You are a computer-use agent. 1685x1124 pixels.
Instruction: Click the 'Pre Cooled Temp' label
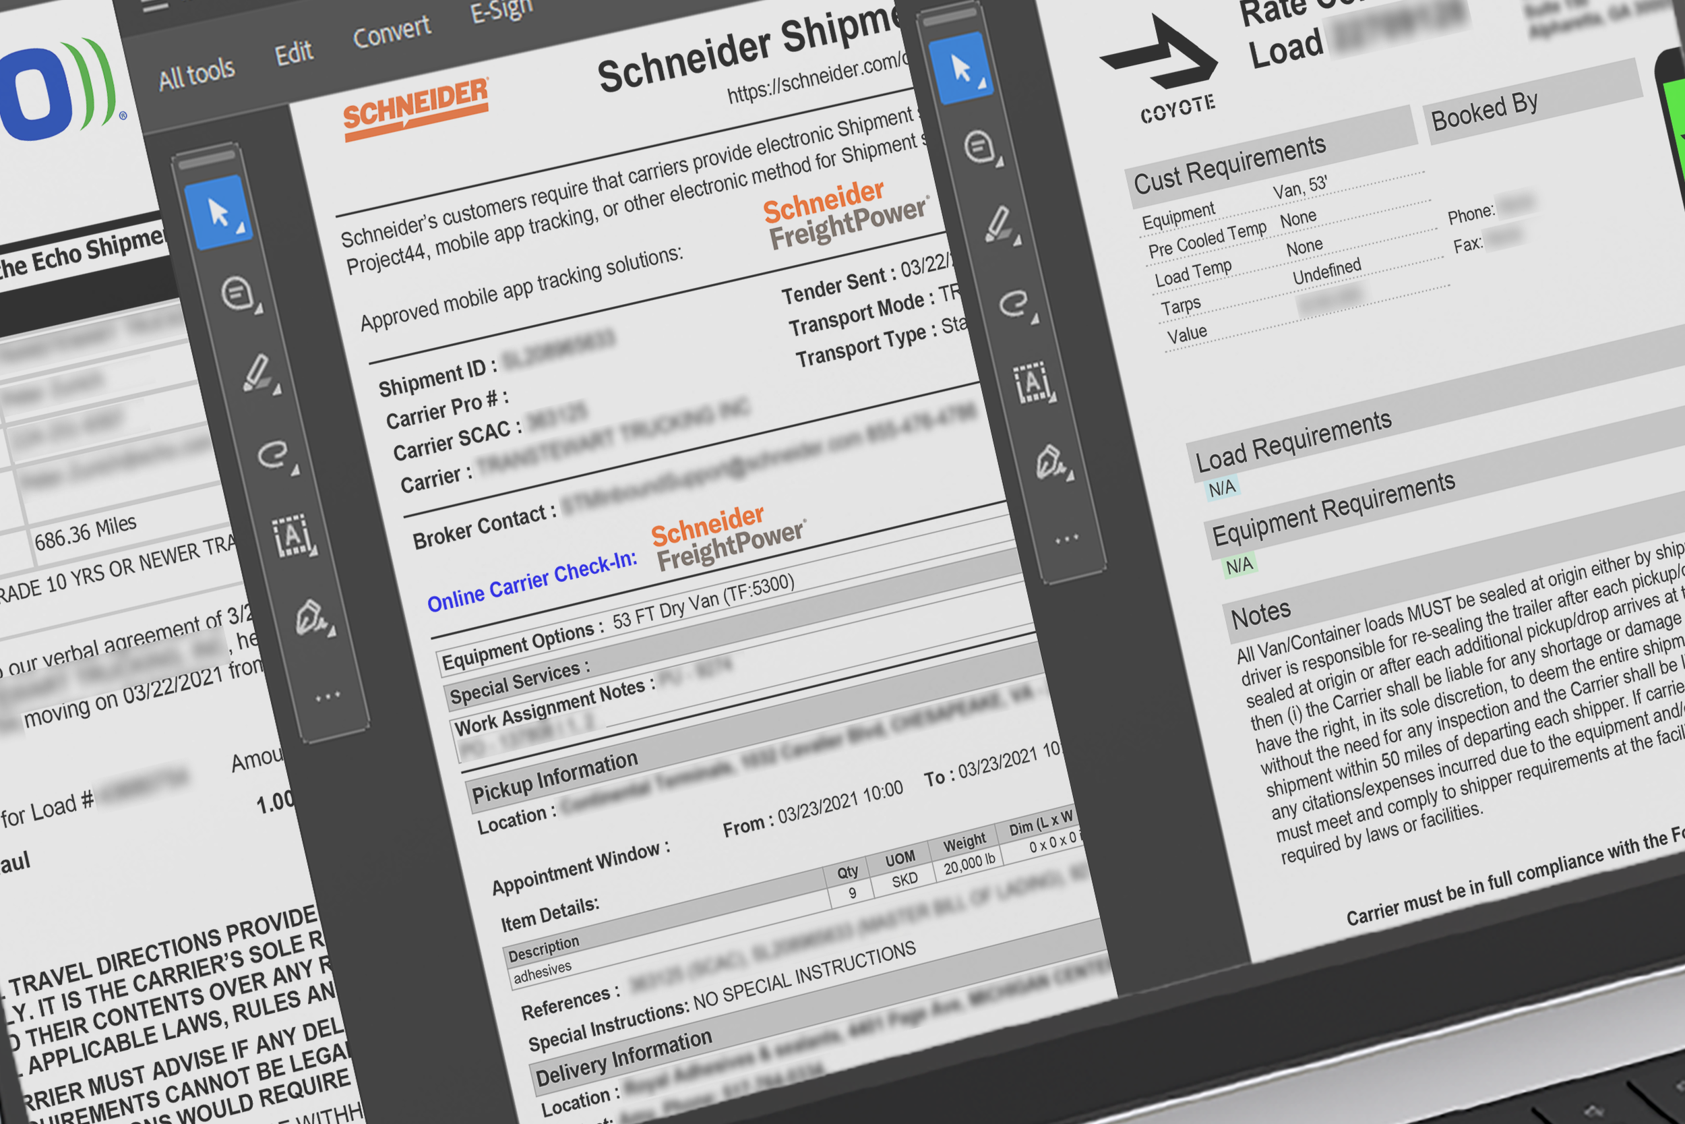(x=1207, y=239)
